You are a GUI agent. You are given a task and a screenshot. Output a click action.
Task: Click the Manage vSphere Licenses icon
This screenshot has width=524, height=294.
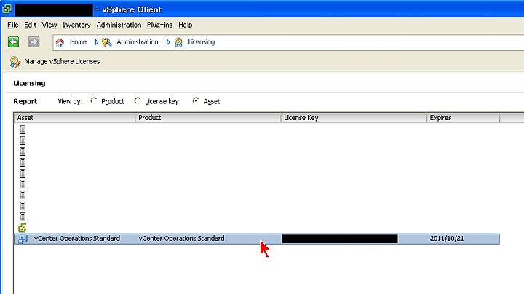point(15,62)
